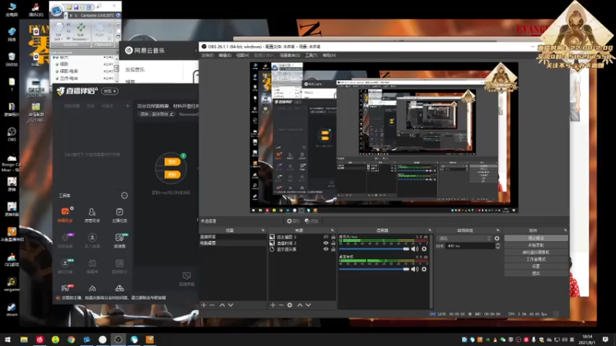Open File Explorer from taskbar
The image size is (616, 346).
[24, 339]
